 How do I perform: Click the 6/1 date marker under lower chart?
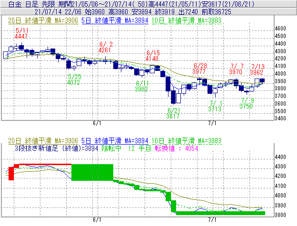tap(97, 220)
